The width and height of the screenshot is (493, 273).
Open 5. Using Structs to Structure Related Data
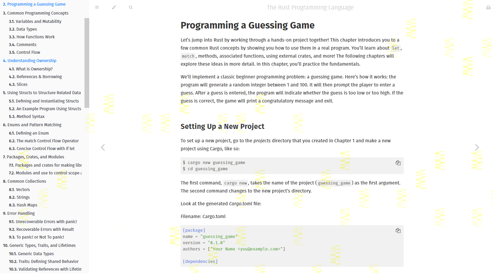42,93
